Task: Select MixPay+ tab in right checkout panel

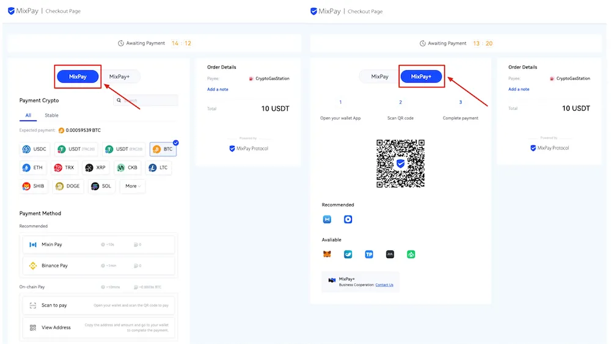Action: point(421,76)
